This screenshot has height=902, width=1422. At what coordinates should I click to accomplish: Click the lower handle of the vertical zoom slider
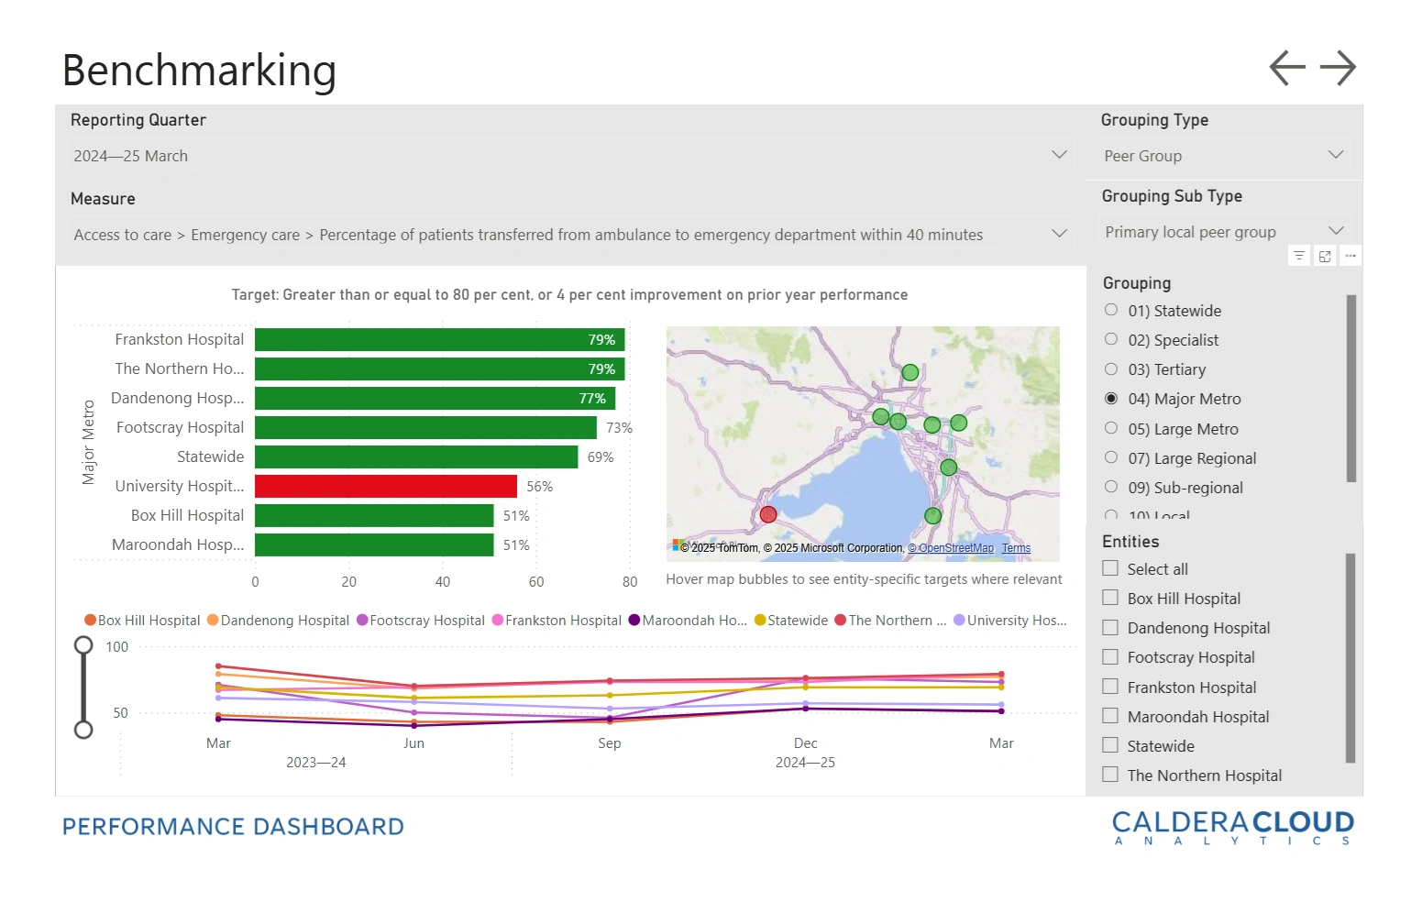click(83, 730)
